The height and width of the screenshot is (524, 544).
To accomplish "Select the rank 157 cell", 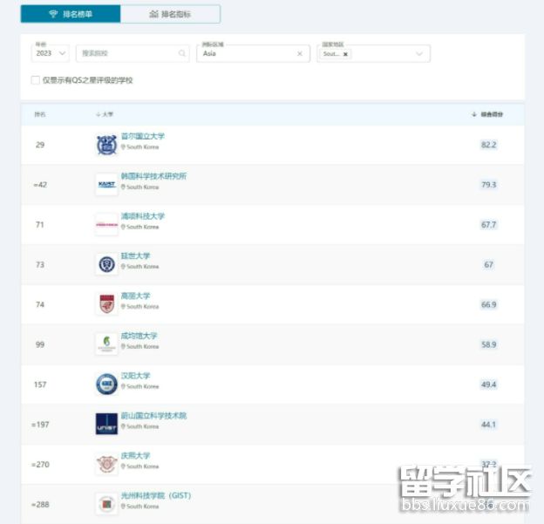I will (40, 384).
